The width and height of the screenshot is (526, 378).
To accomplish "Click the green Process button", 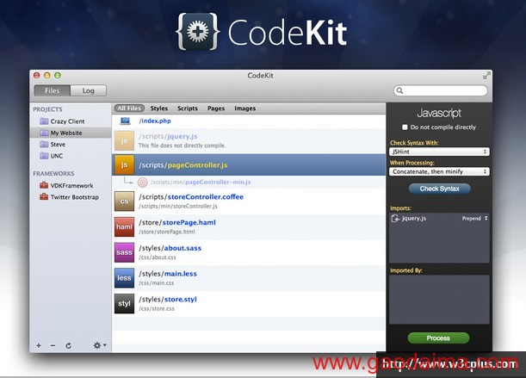I will click(x=438, y=338).
